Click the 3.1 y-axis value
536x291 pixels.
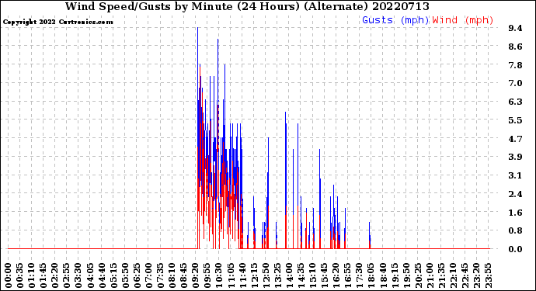[515, 175]
